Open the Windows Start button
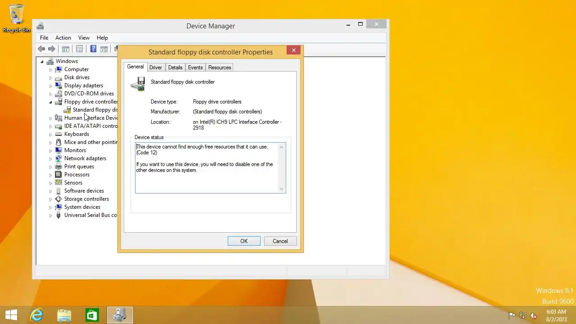The height and width of the screenshot is (324, 576). tap(11, 315)
